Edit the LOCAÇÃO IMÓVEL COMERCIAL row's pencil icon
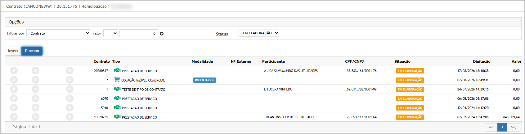The width and height of the screenshot is (525, 134). 14,80
